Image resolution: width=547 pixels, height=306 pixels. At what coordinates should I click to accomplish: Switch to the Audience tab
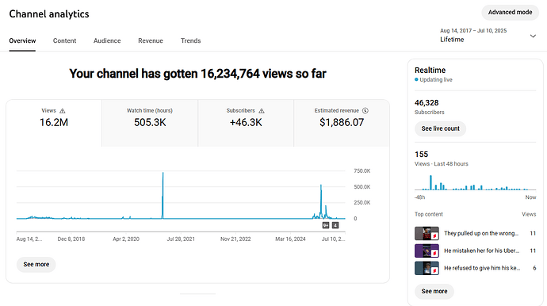click(107, 40)
